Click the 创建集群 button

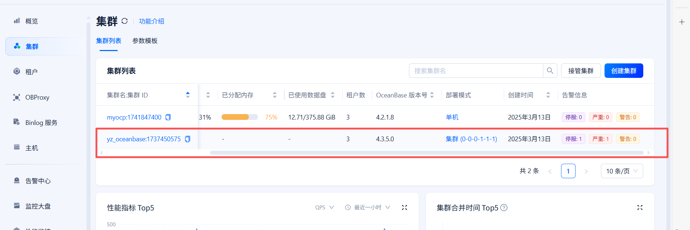(x=624, y=71)
